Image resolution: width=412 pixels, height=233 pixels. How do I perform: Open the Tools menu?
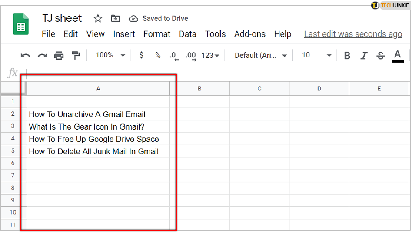pos(215,34)
